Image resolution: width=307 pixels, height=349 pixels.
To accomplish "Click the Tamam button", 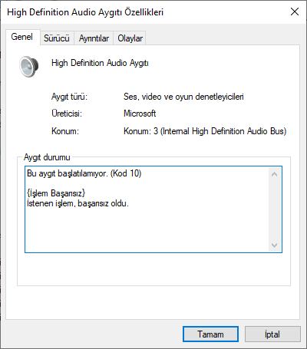I will [x=210, y=334].
